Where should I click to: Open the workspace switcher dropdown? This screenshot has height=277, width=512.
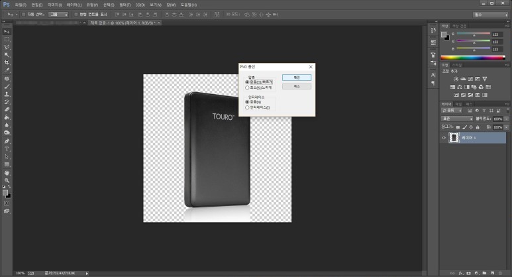pos(490,15)
